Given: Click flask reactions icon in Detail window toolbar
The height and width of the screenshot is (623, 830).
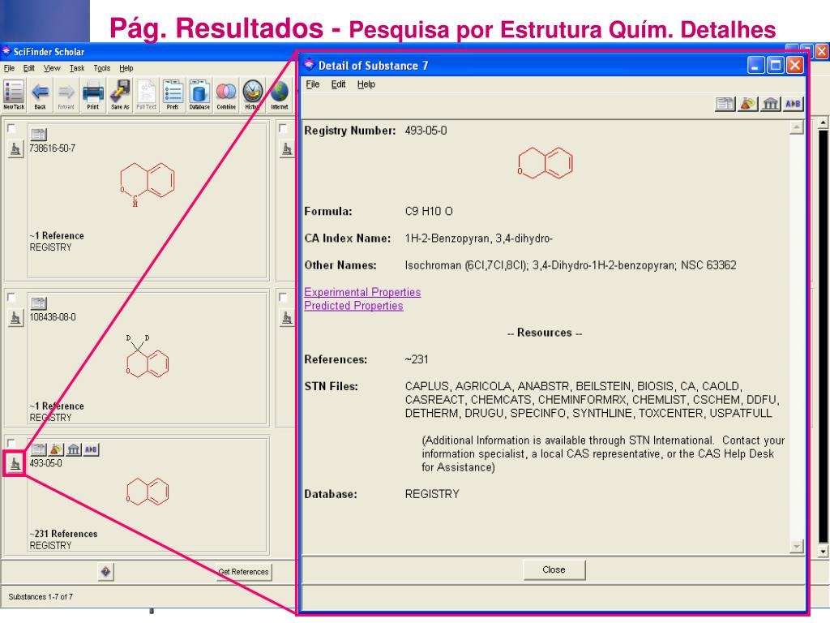Looking at the screenshot, I should pyautogui.click(x=748, y=104).
